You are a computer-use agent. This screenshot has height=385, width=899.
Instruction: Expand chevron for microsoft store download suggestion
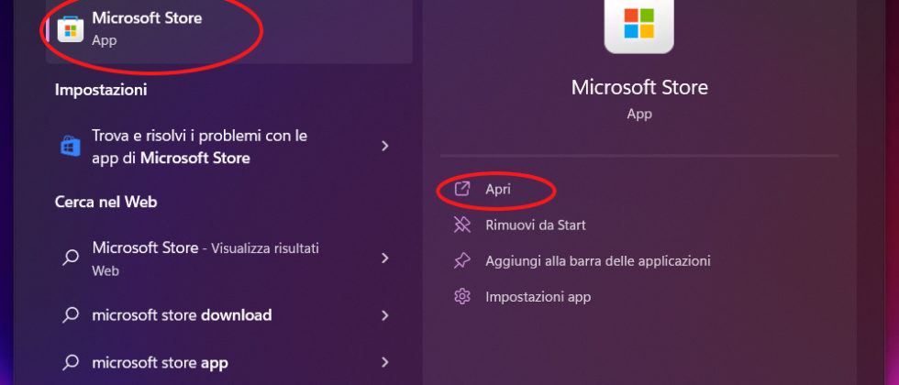pyautogui.click(x=385, y=315)
